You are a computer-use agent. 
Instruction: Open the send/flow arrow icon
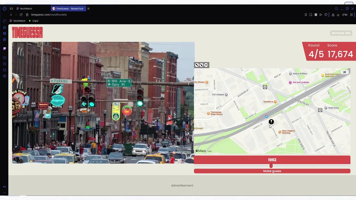pyautogui.click(x=321, y=15)
